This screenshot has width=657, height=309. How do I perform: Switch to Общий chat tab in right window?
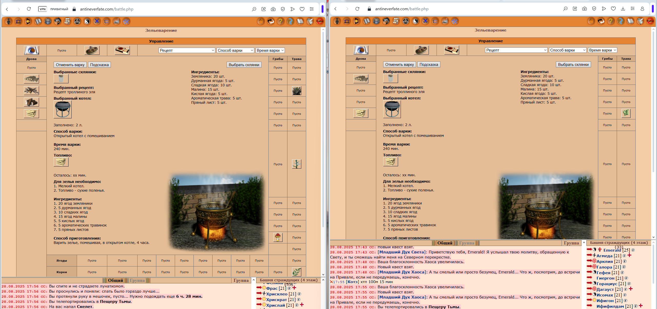coord(445,243)
